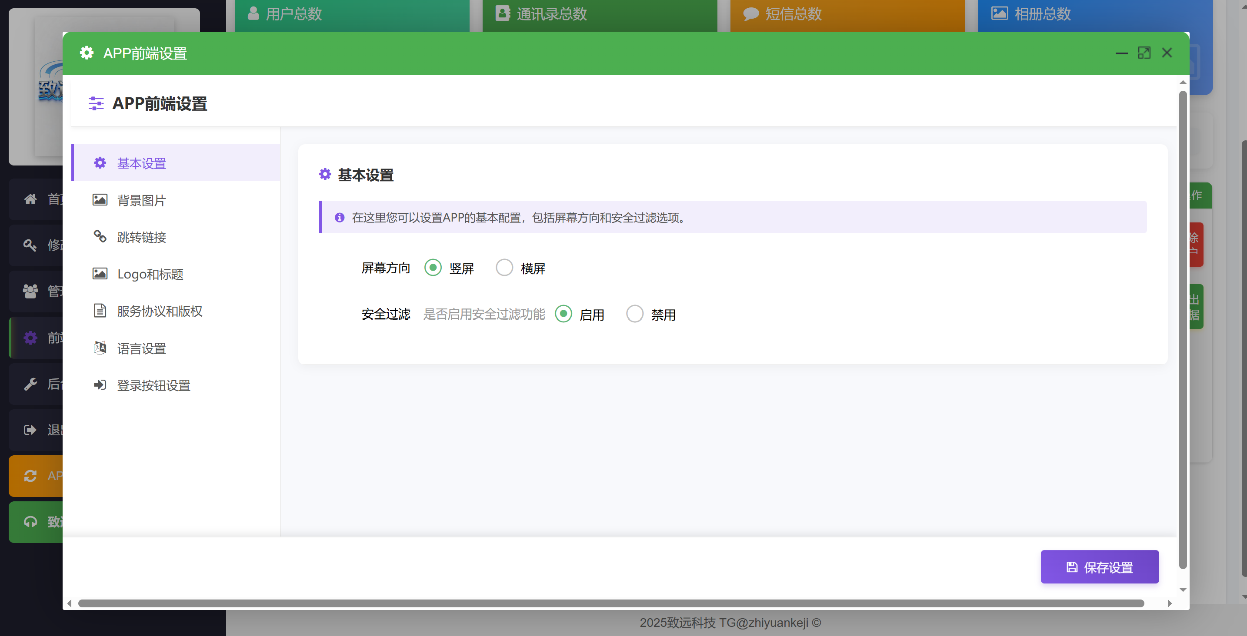The width and height of the screenshot is (1247, 636).
Task: Open the 用户总数 statistics card
Action: (352, 14)
